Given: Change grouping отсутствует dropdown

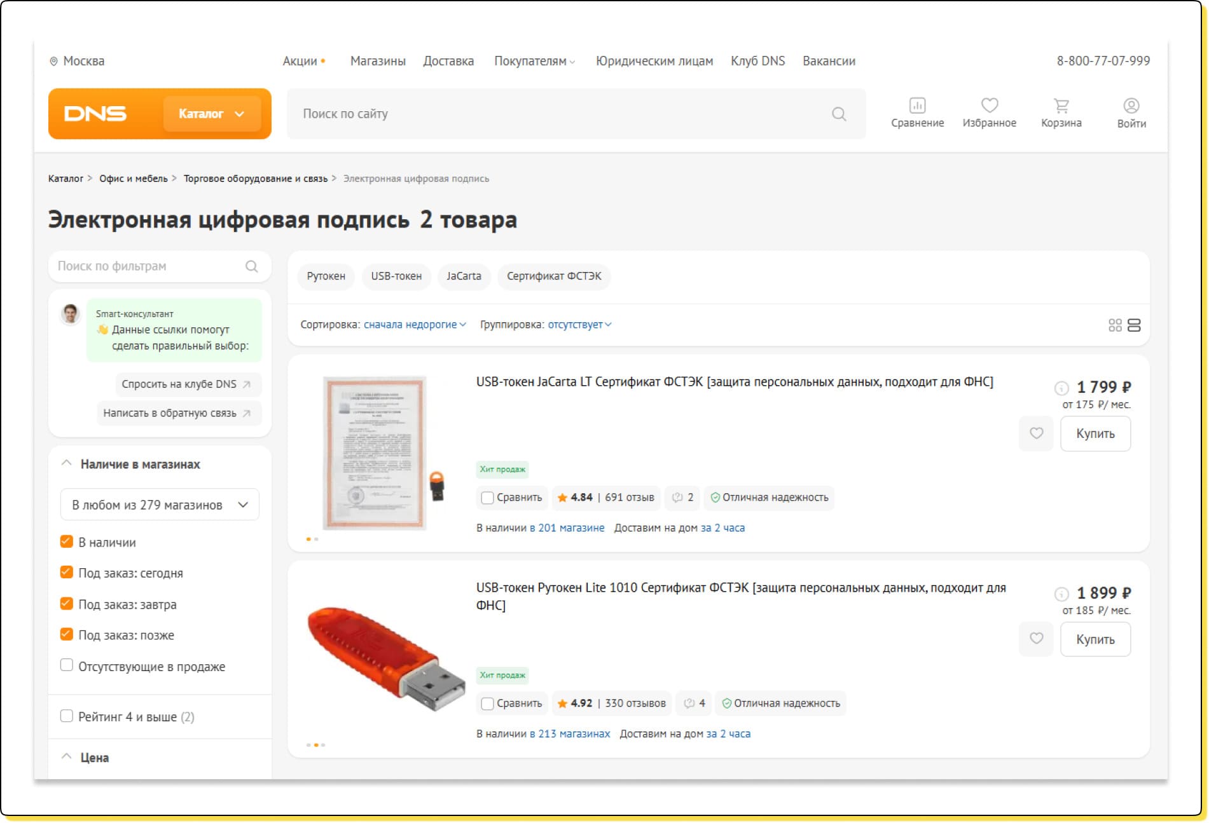Looking at the screenshot, I should click(x=579, y=325).
